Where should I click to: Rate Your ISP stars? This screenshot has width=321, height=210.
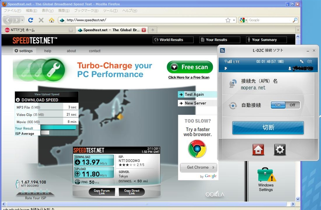(35, 192)
